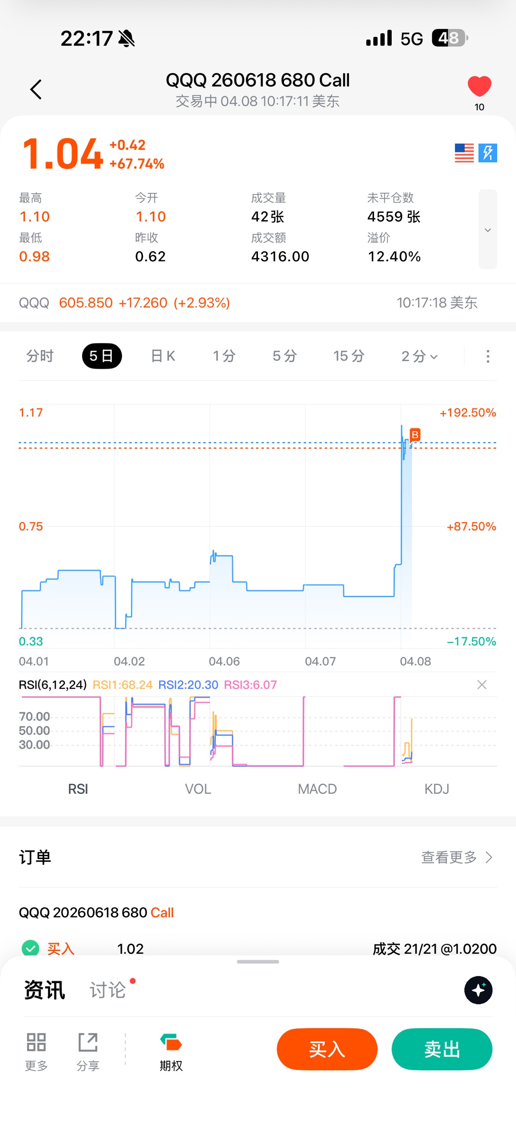The width and height of the screenshot is (516, 1122).
Task: Close the RSI indicator panel
Action: click(482, 685)
